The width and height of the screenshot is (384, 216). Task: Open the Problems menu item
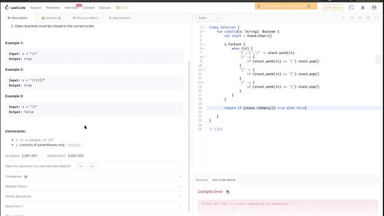(x=53, y=8)
